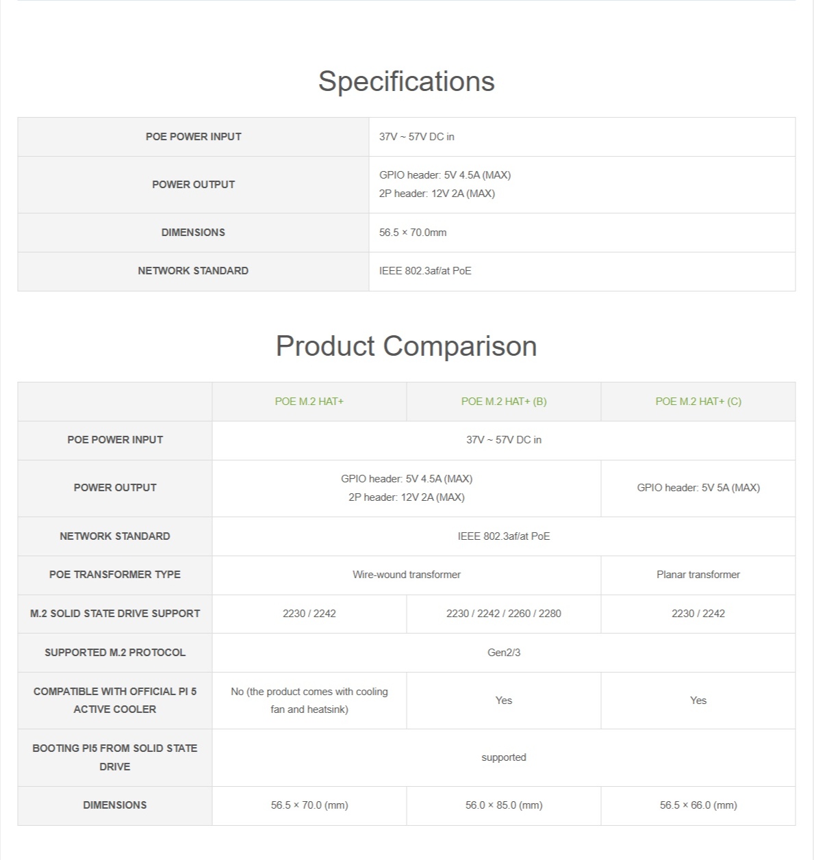Open the POE M.2 HAT+ (B) link
This screenshot has width=814, height=860.
click(503, 402)
